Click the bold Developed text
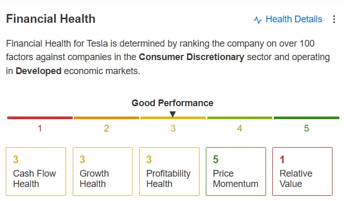344x201 pixels. [x=38, y=71]
